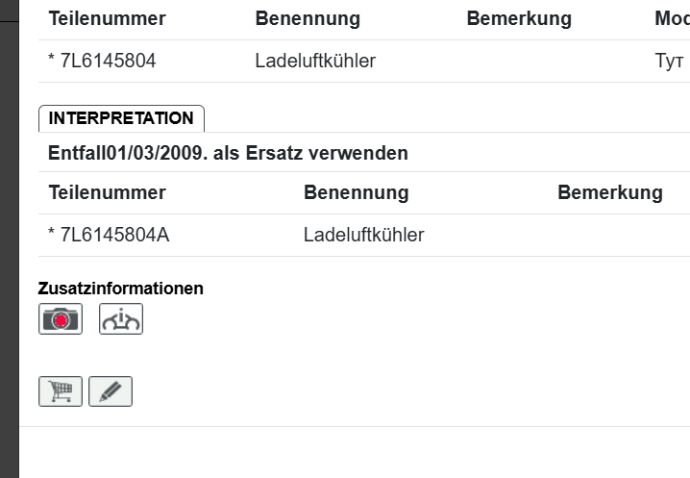The image size is (690, 478).
Task: Select the first Ladeluftkühler entry
Action: click(315, 61)
